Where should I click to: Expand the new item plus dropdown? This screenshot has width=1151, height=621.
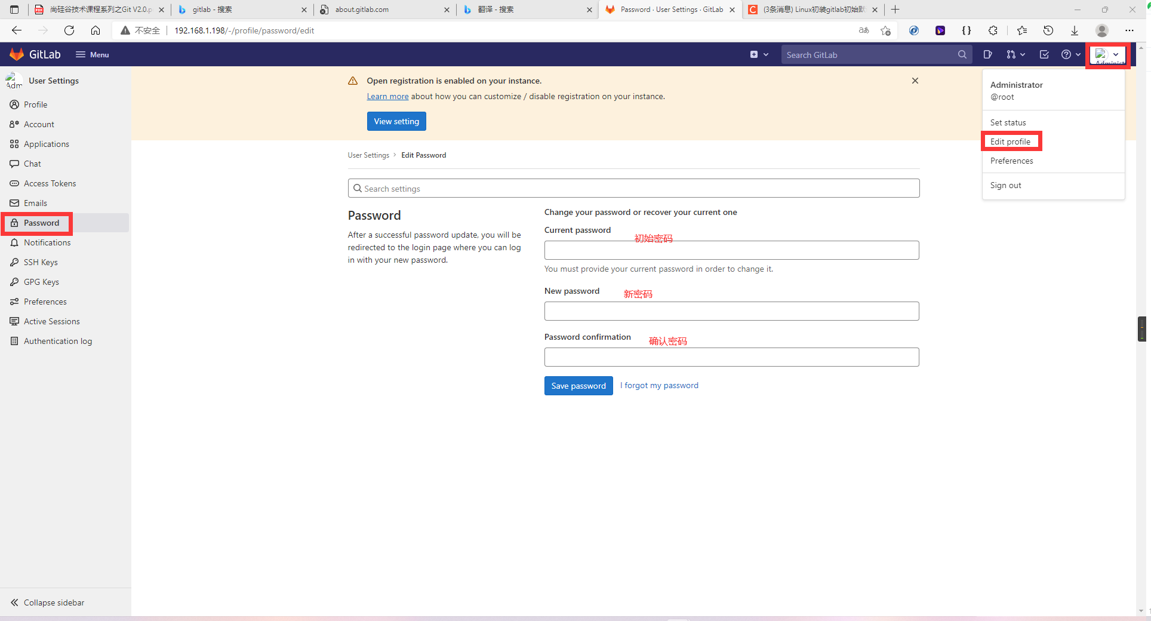pos(759,54)
